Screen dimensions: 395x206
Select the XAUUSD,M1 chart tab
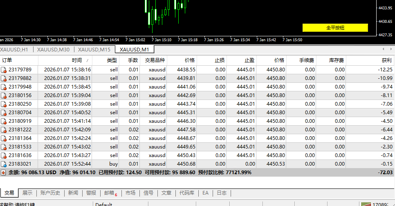(x=134, y=49)
